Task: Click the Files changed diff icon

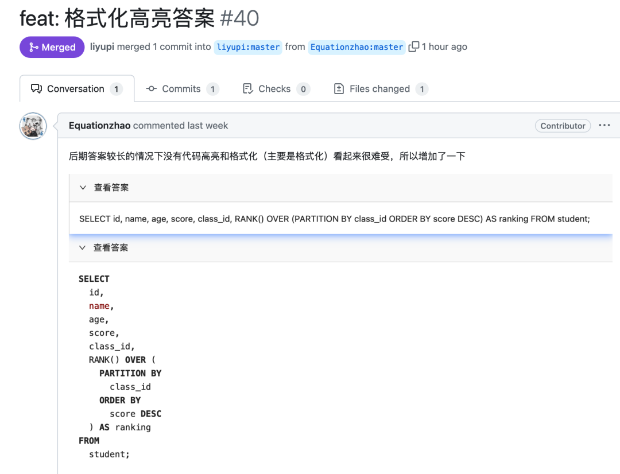Action: [339, 89]
